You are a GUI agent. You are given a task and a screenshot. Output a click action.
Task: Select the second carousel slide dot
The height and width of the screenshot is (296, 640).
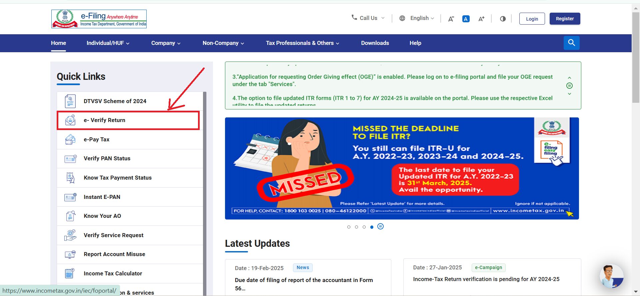click(x=356, y=227)
